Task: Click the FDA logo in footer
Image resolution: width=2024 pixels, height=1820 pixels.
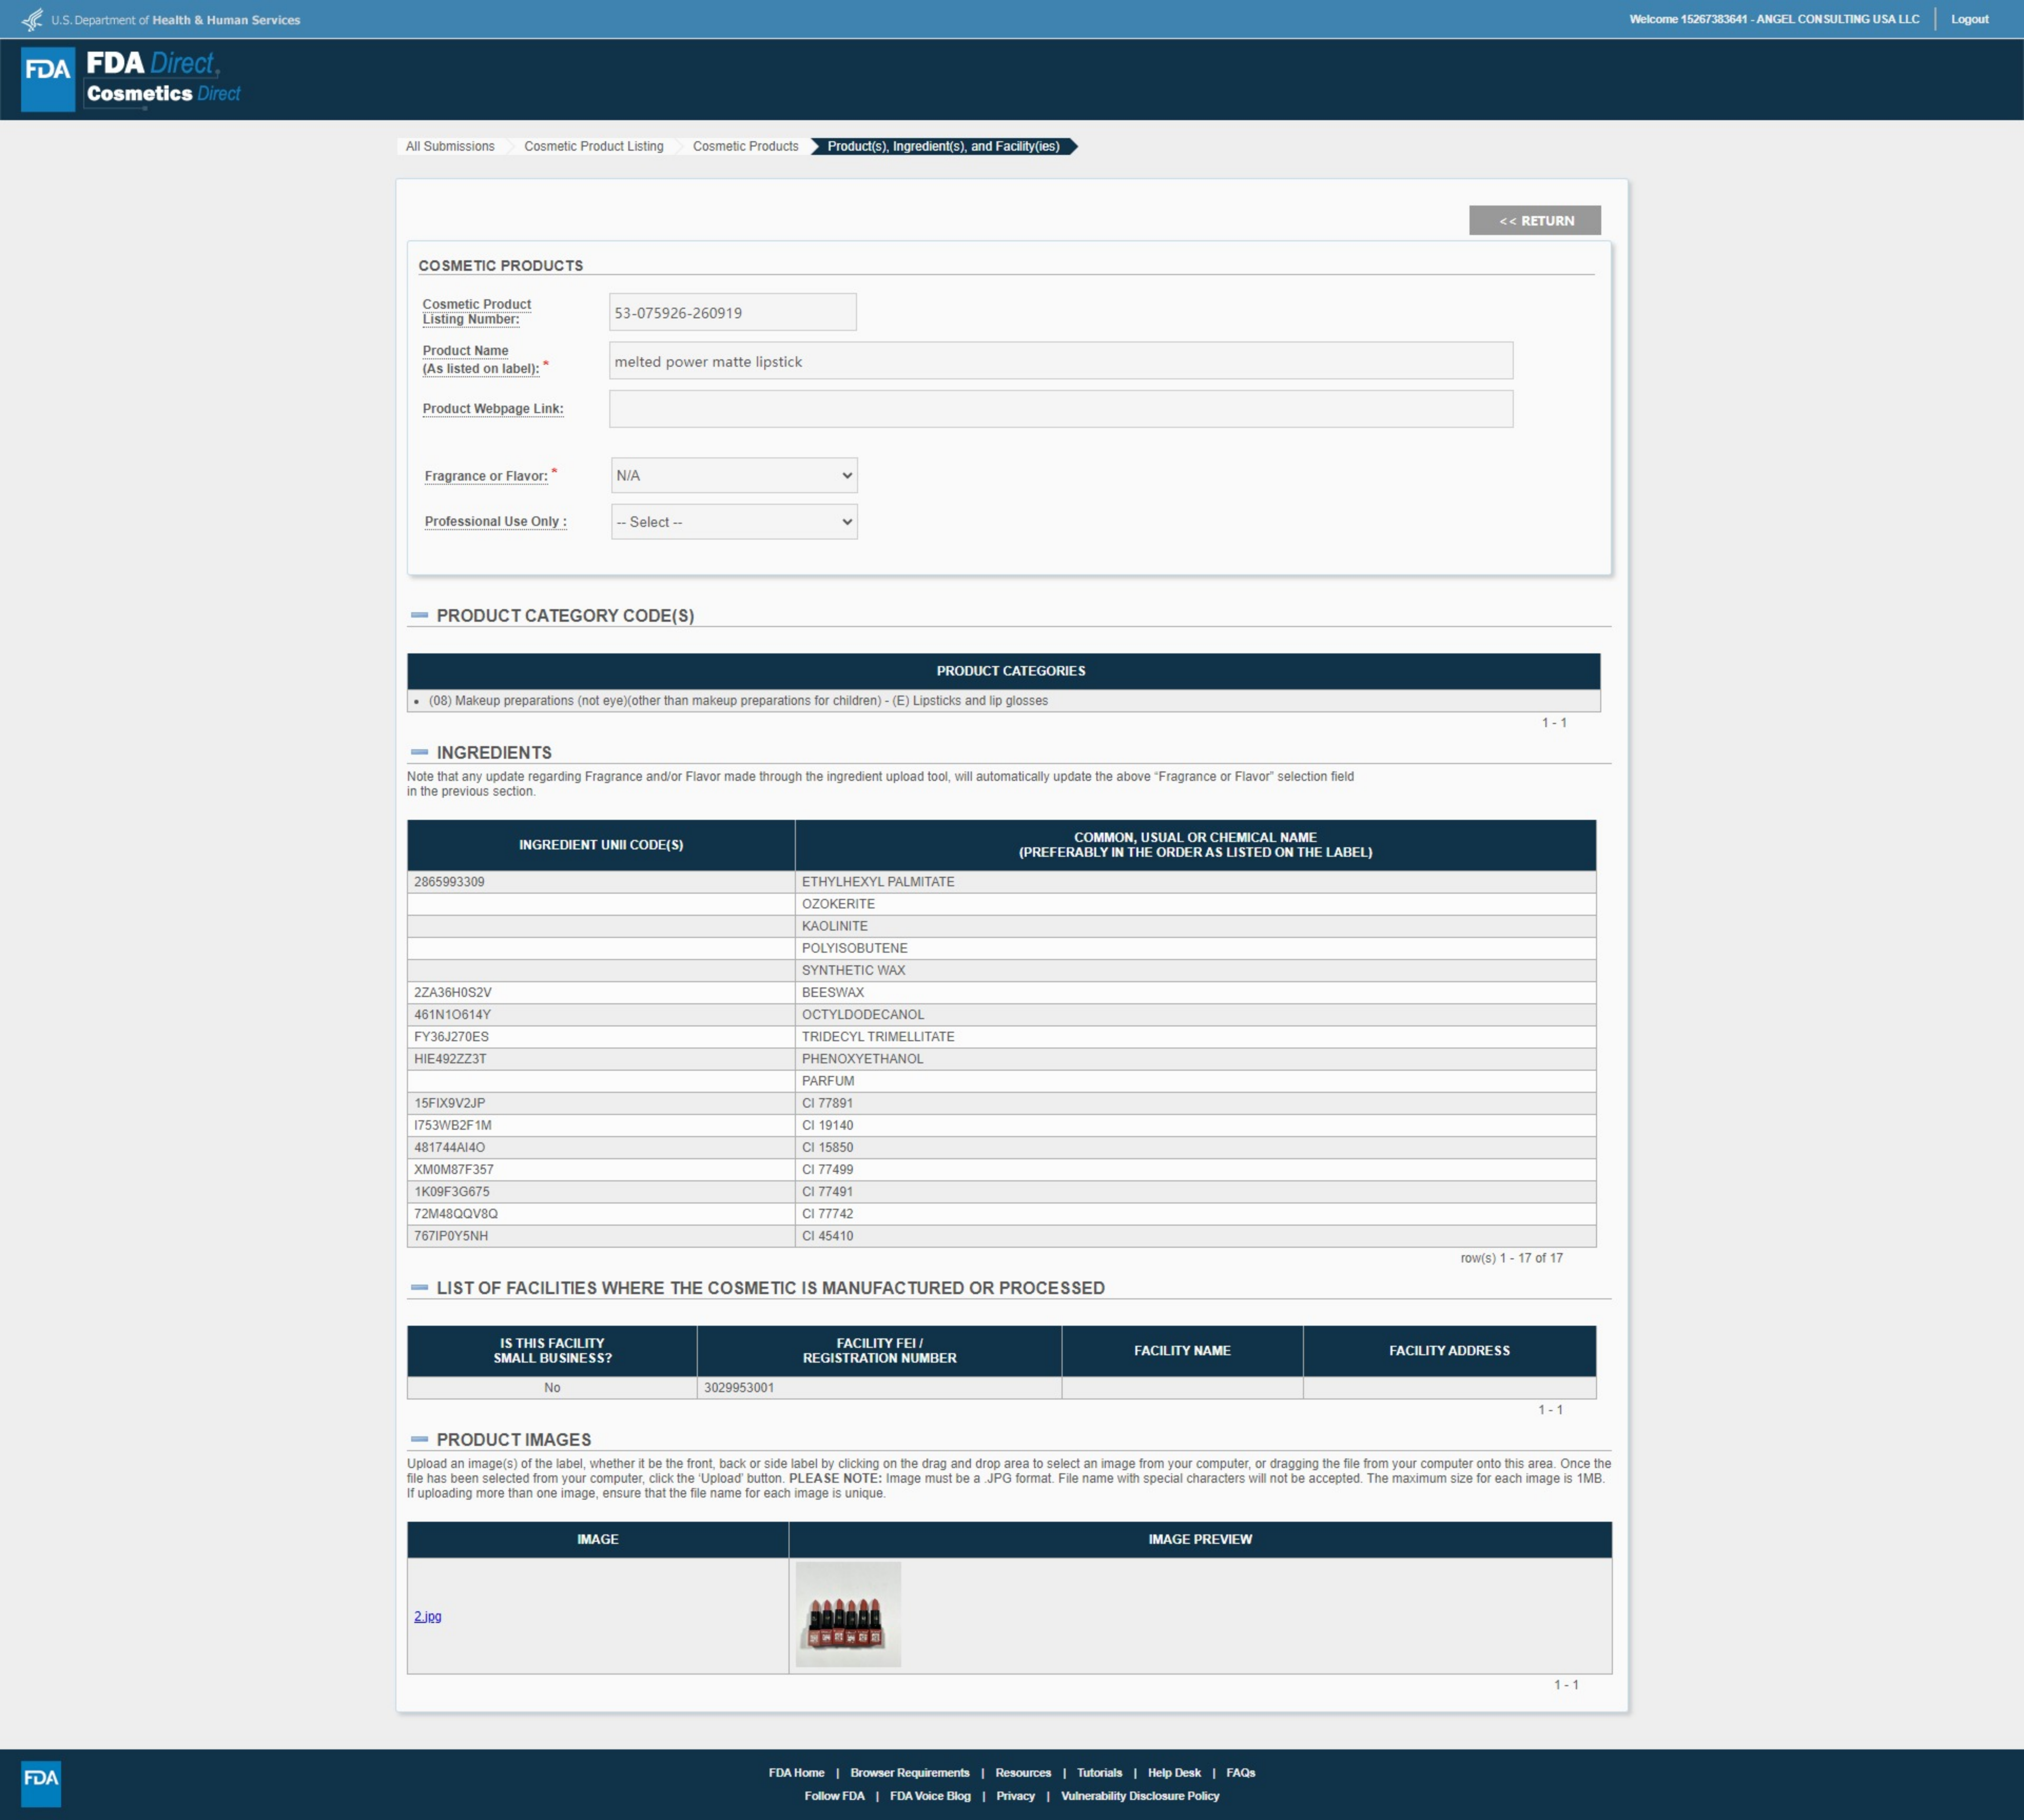Action: (x=41, y=1783)
